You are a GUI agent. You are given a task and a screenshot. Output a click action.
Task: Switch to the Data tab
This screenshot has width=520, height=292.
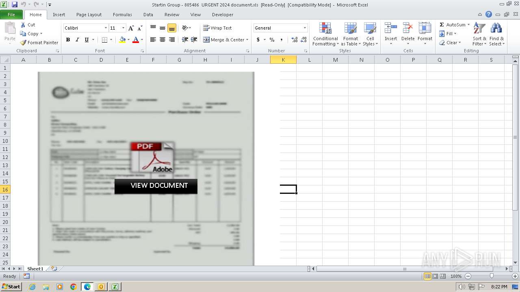tap(148, 15)
